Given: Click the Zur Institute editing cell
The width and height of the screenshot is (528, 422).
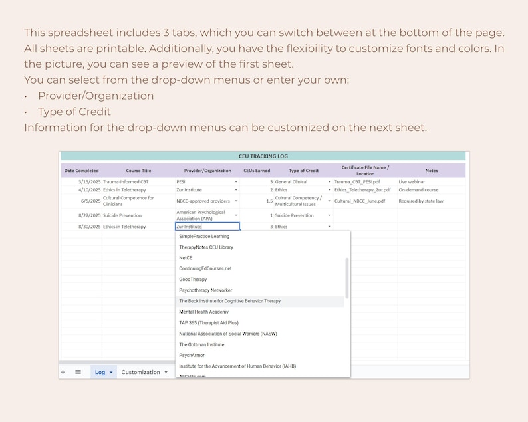Looking at the screenshot, I should (207, 227).
